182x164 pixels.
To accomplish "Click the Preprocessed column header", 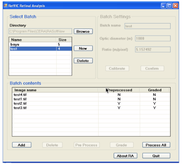I will tap(119, 90).
